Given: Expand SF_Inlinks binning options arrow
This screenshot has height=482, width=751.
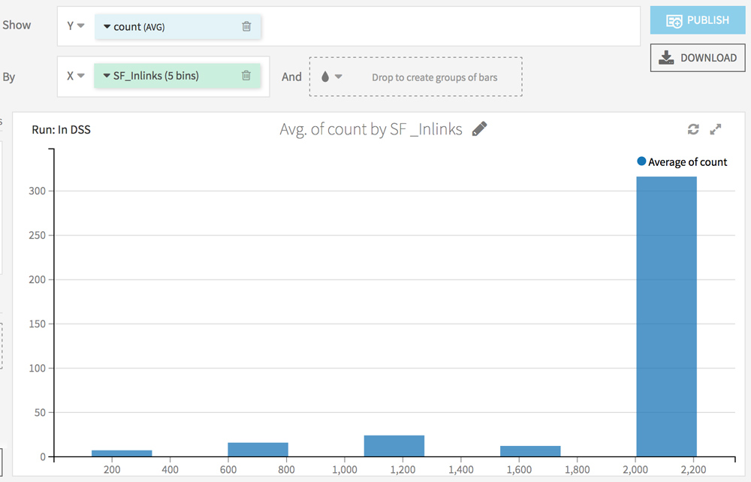Looking at the screenshot, I should coord(107,76).
